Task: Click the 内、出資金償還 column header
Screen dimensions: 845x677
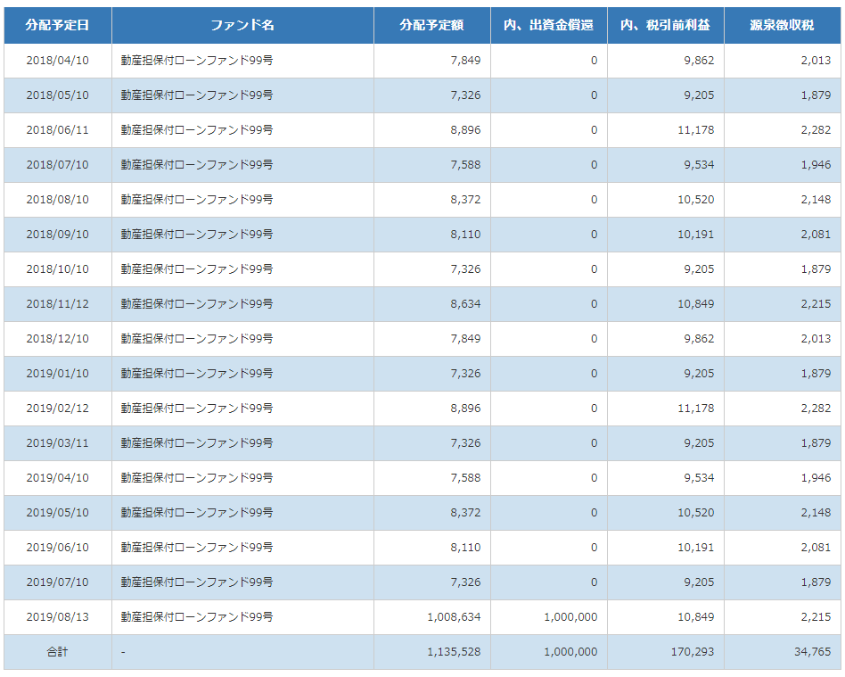Action: [x=548, y=25]
